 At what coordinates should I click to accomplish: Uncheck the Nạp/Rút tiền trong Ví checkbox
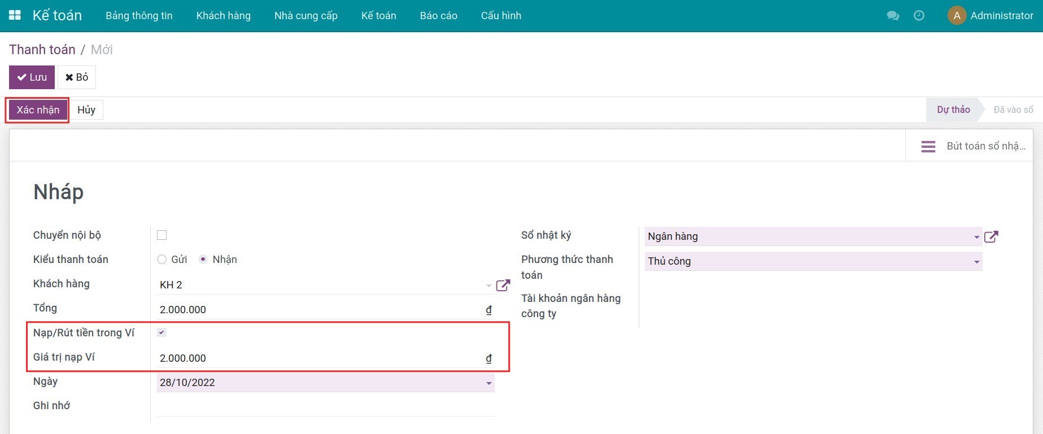[x=162, y=333]
